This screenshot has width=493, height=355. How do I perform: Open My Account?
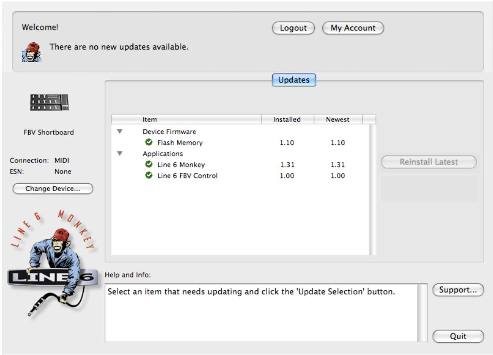pos(353,28)
